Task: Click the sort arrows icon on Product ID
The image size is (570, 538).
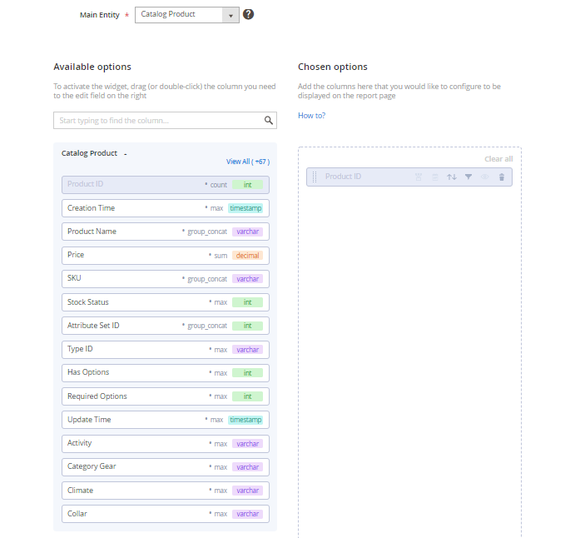Action: [452, 177]
